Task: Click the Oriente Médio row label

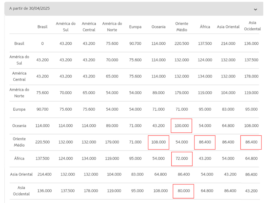Action: tap(19, 142)
